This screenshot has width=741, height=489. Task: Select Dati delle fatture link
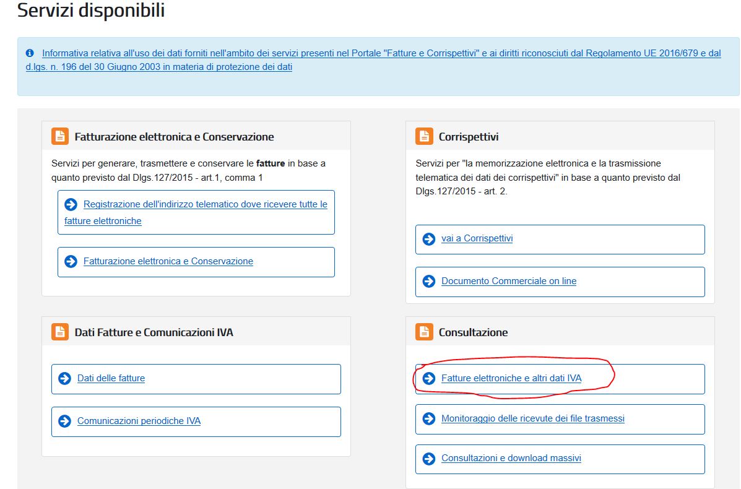[x=111, y=378]
